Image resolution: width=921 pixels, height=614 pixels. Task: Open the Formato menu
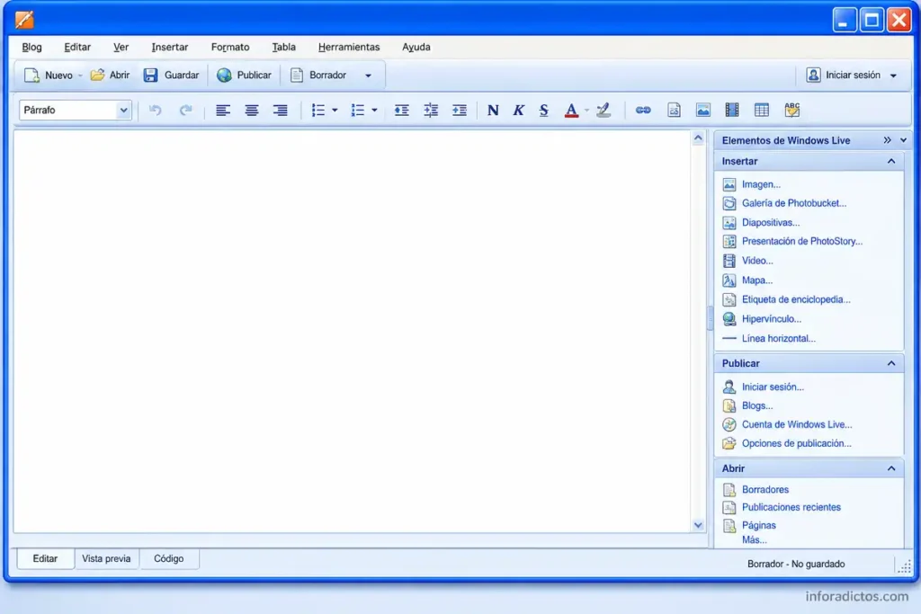[x=230, y=47]
